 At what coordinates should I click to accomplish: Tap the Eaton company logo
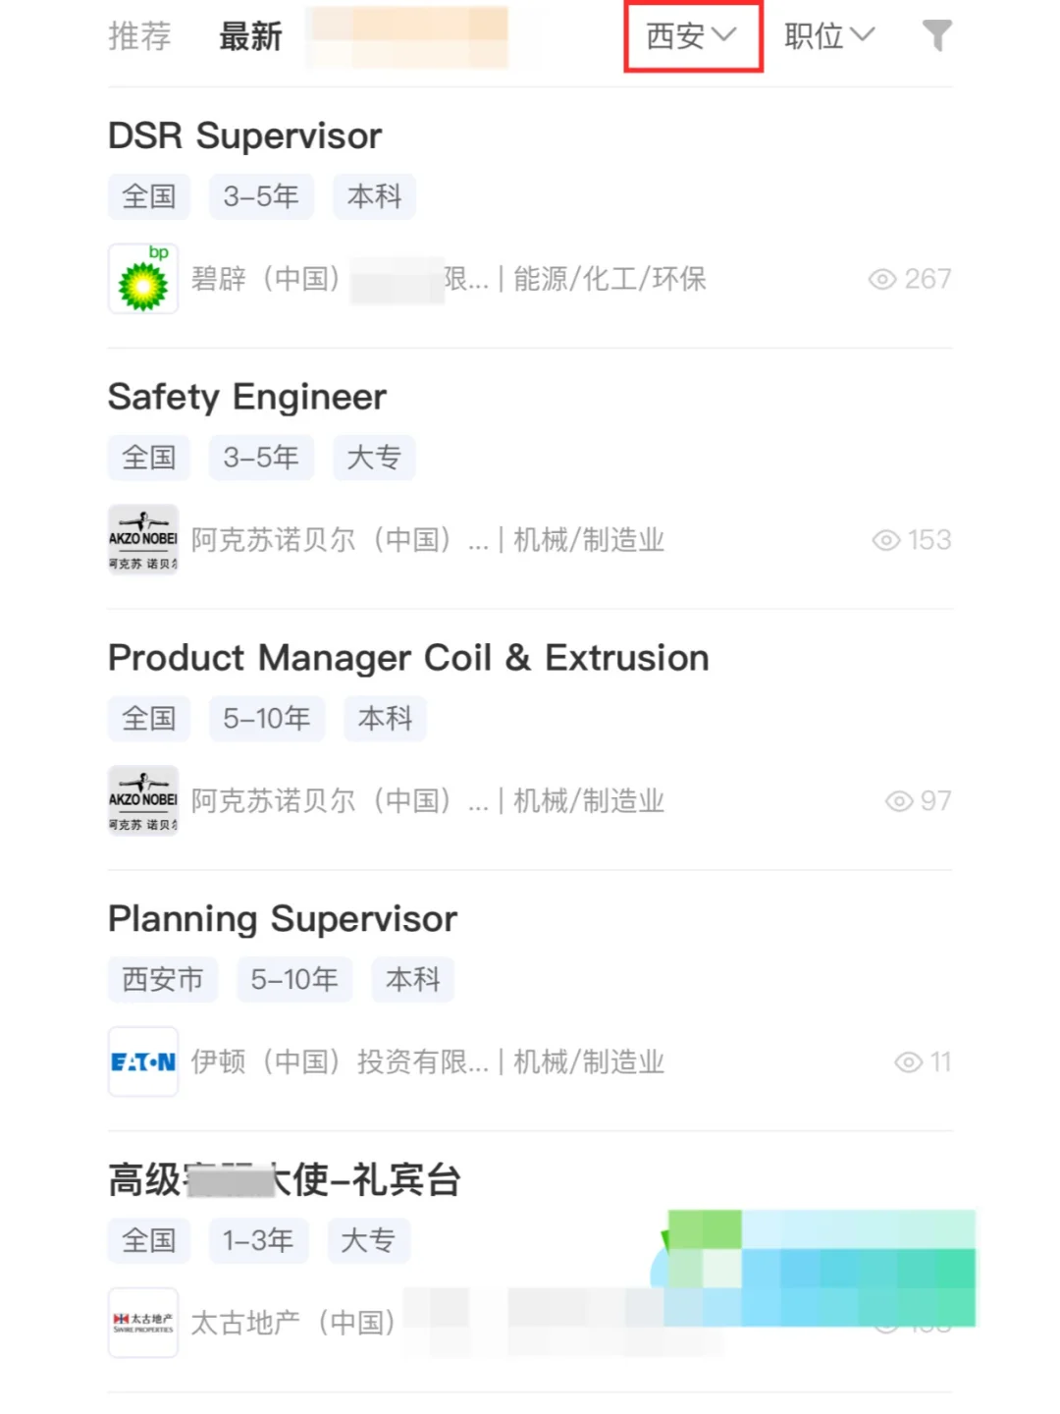click(143, 1061)
